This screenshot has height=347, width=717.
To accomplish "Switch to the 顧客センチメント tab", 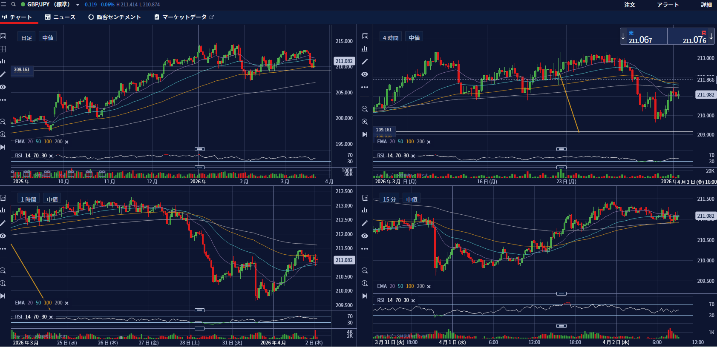I will click(x=114, y=17).
